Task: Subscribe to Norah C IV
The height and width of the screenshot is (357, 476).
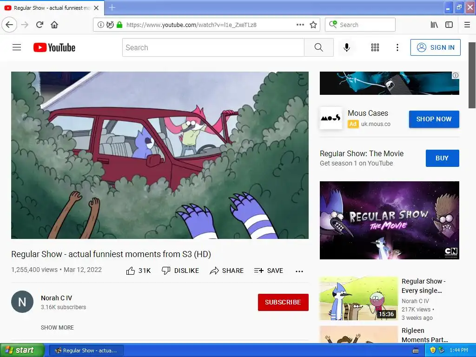Action: (283, 302)
